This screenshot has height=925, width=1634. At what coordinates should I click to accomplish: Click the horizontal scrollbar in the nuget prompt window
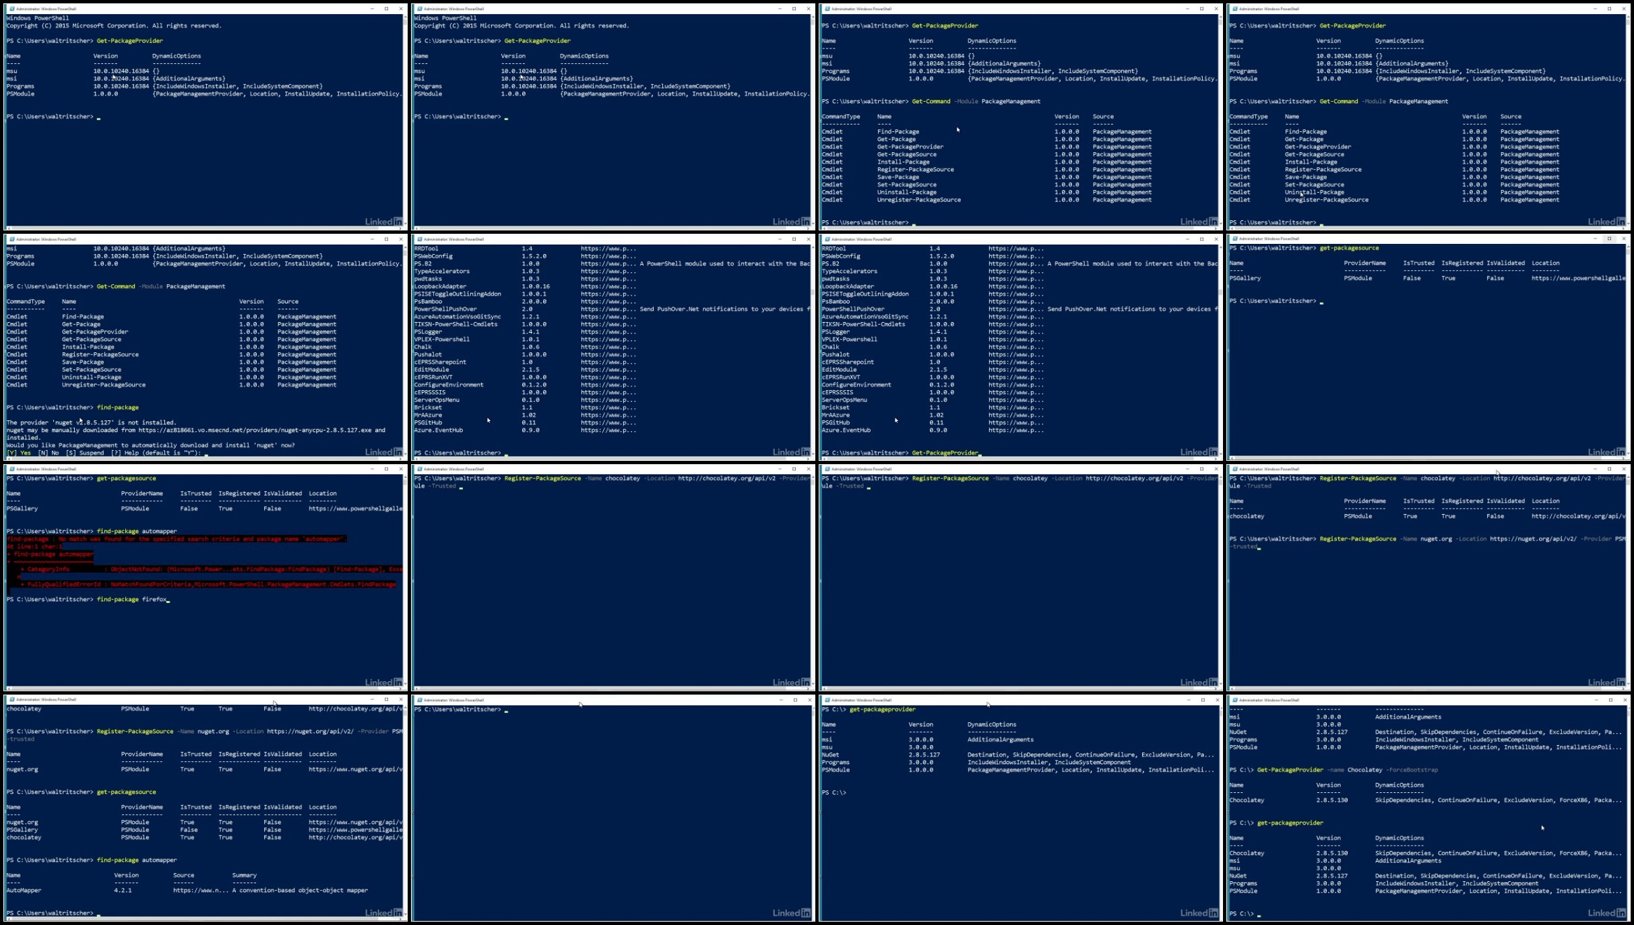click(203, 457)
